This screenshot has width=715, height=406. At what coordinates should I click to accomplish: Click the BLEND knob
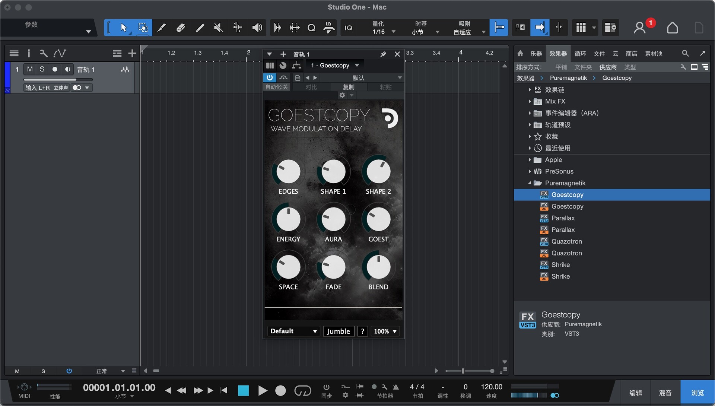pos(378,267)
